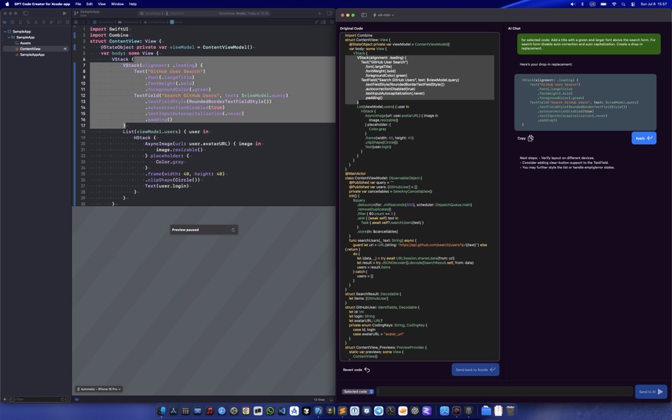
Task: Open Visual Studio Code from Dock
Action: click(x=282, y=411)
